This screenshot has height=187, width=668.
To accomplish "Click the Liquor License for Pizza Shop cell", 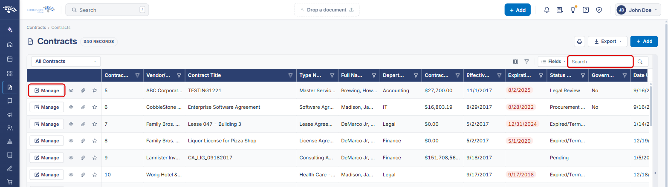I will click(222, 141).
